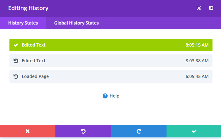Click the Editing History title bar
This screenshot has height=139, width=221.
pyautogui.click(x=110, y=8)
